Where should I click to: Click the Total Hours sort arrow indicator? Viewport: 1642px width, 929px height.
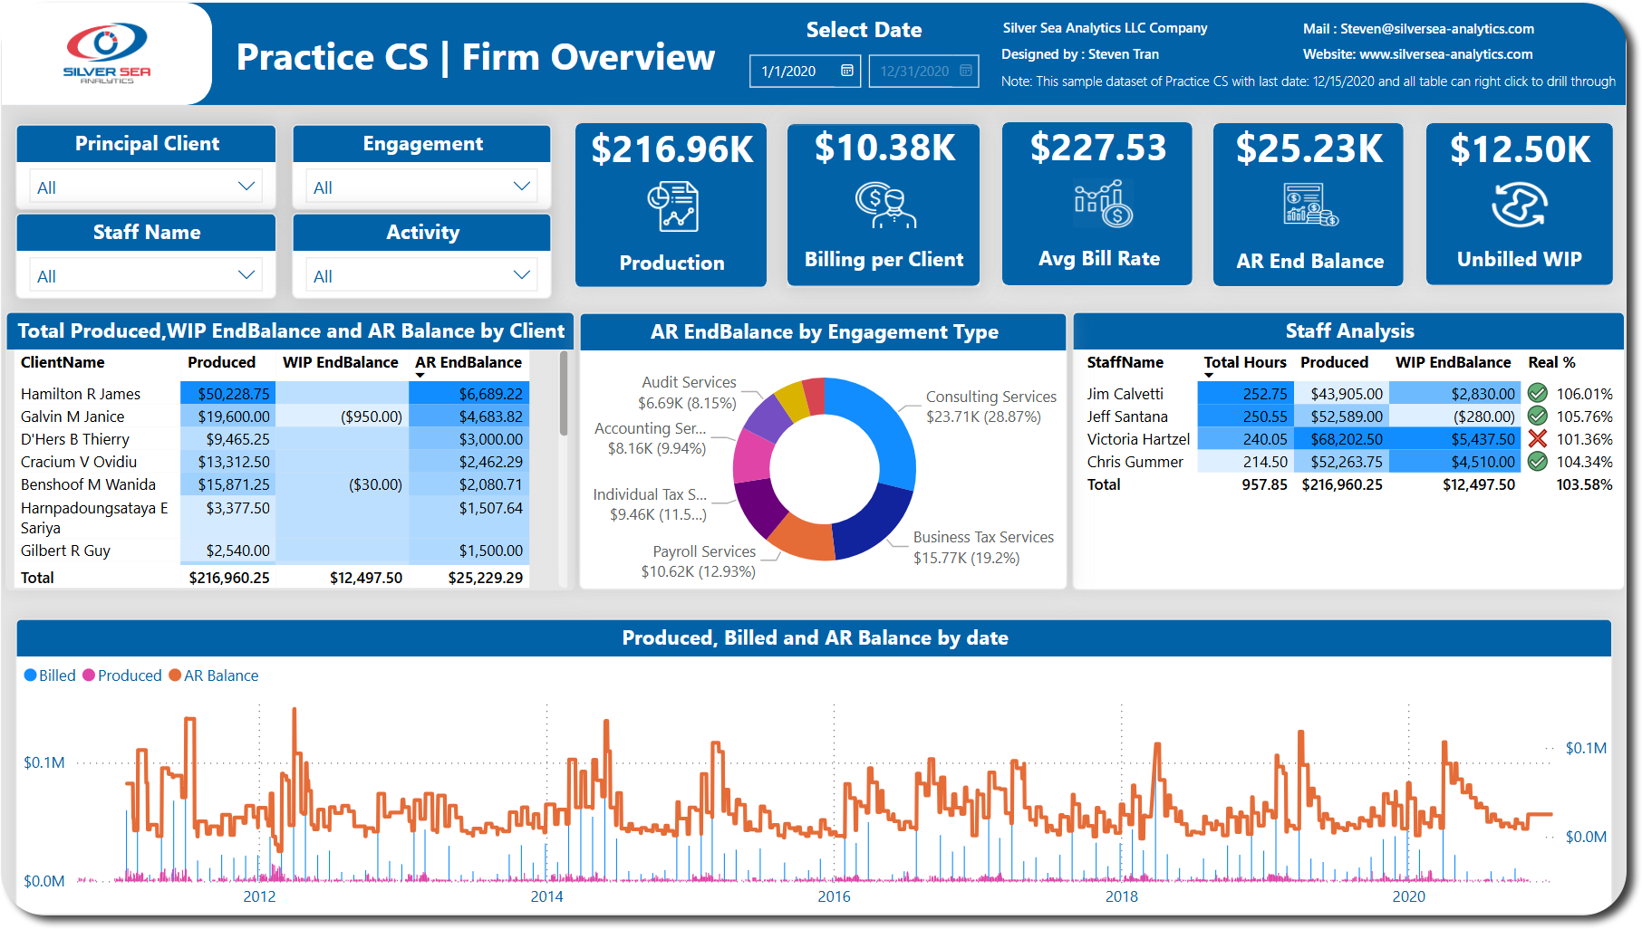[x=1209, y=376]
